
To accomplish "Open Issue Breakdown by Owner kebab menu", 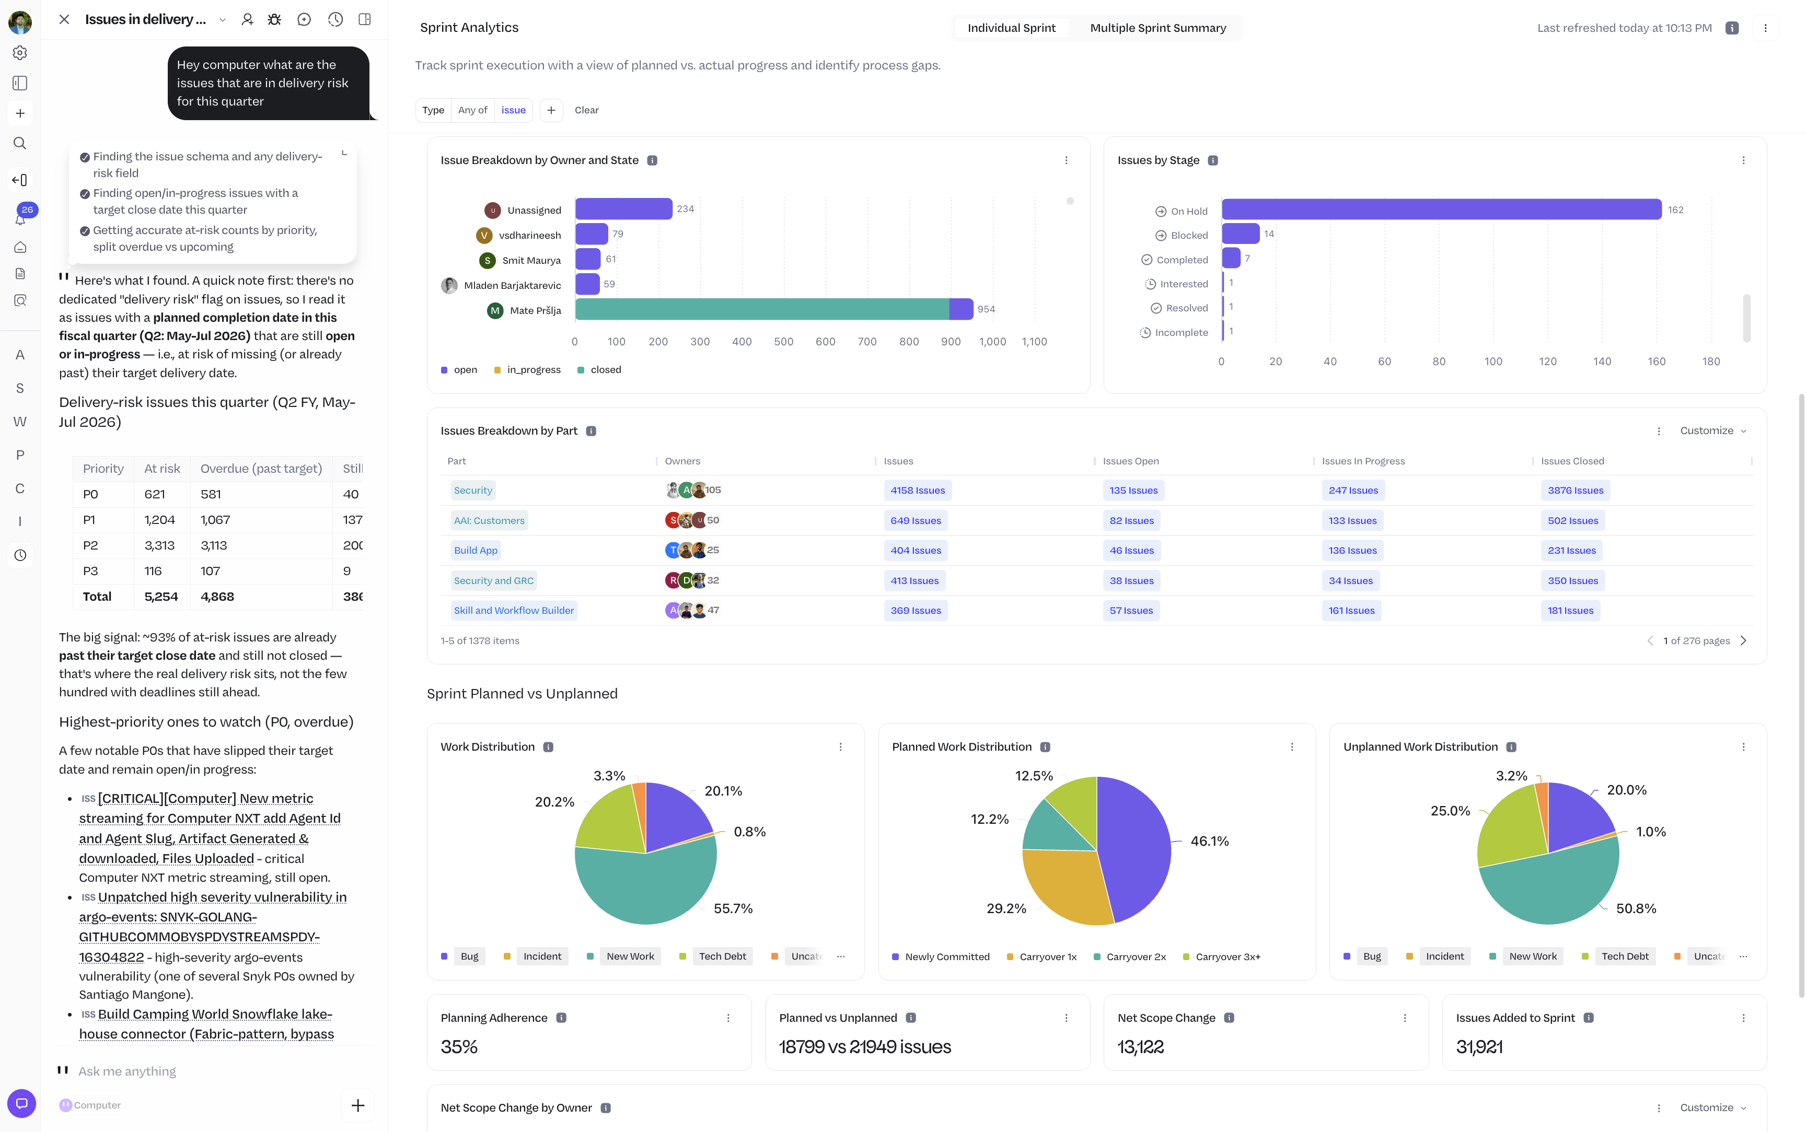I will 1066,160.
